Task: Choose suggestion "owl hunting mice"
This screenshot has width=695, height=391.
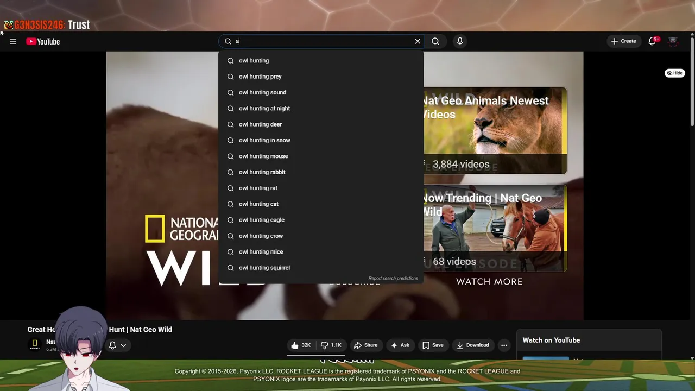Action: (321, 252)
